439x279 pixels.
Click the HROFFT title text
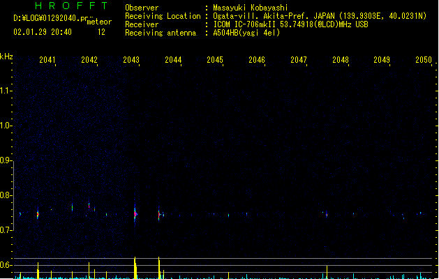click(72, 6)
